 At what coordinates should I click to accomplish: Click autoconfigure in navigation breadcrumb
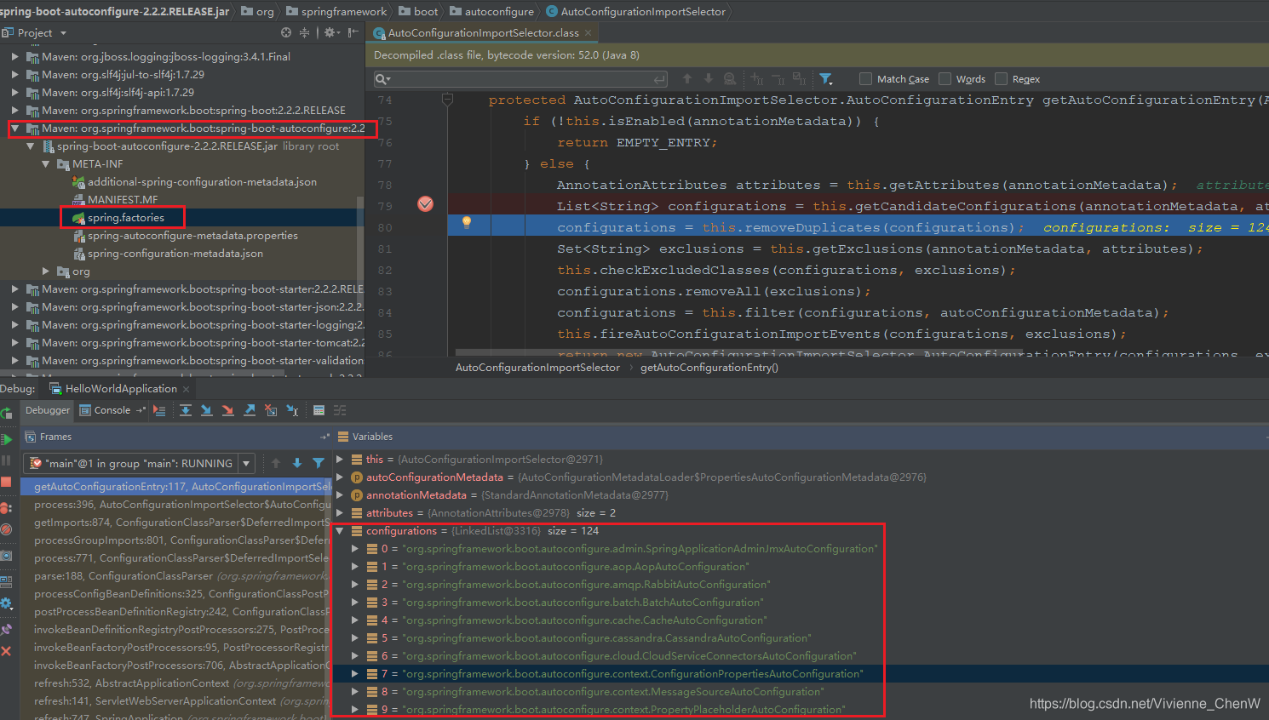pos(499,12)
